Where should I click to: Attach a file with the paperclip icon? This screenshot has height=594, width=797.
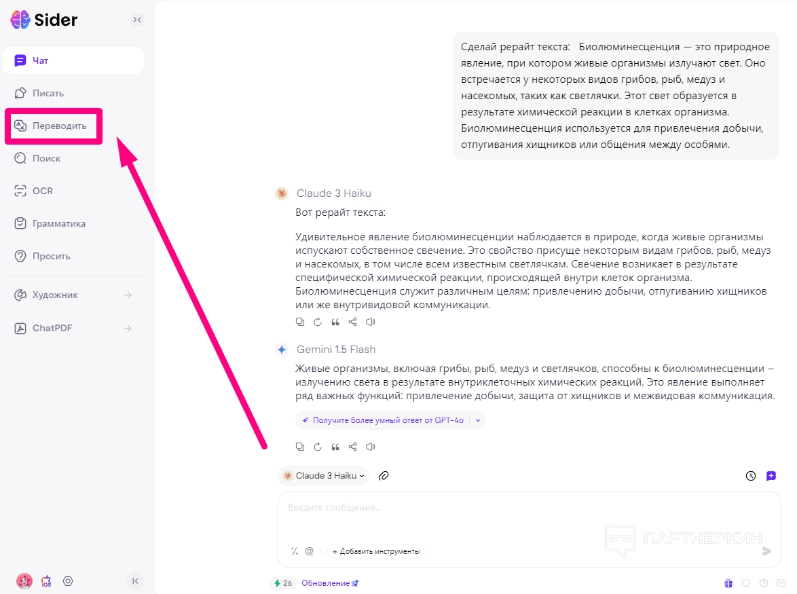[384, 476]
